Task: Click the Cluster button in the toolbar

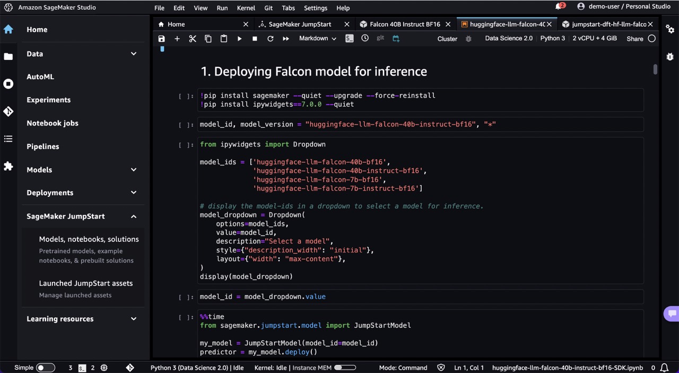Action: (x=447, y=39)
